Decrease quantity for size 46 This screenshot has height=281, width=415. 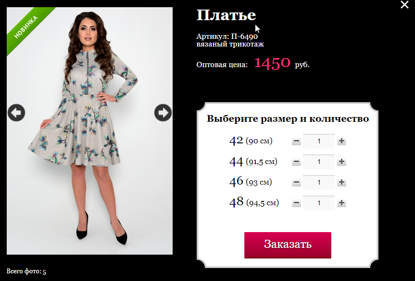click(x=296, y=182)
